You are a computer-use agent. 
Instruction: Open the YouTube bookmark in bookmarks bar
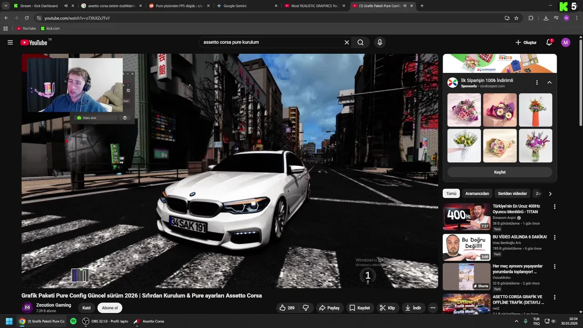[26, 28]
